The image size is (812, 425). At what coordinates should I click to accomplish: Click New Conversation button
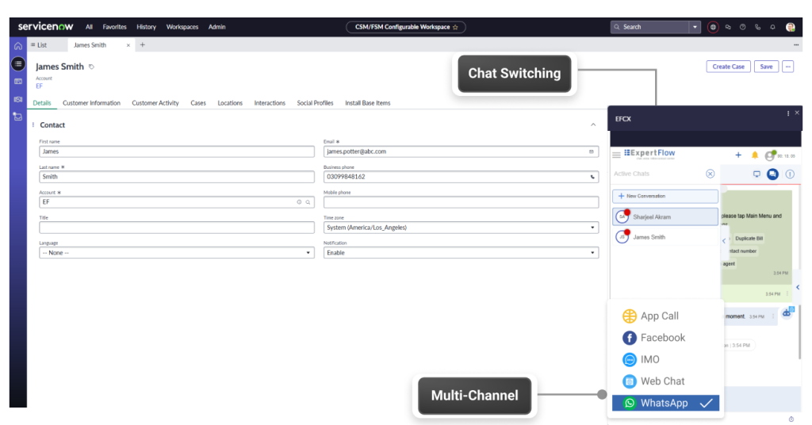pos(665,196)
